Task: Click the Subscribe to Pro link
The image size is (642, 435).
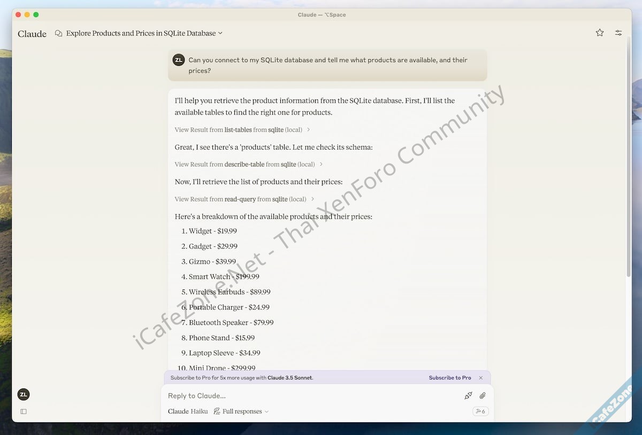Action: click(449, 378)
